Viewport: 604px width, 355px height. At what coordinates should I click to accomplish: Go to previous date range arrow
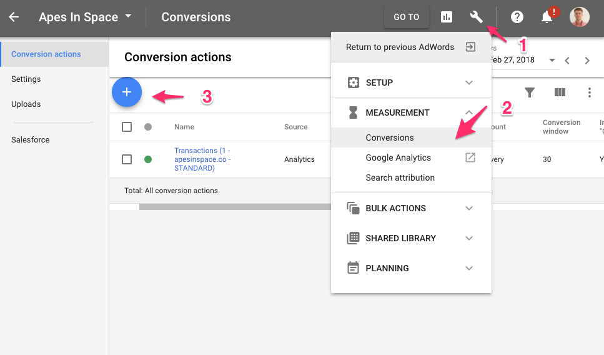[x=567, y=61]
